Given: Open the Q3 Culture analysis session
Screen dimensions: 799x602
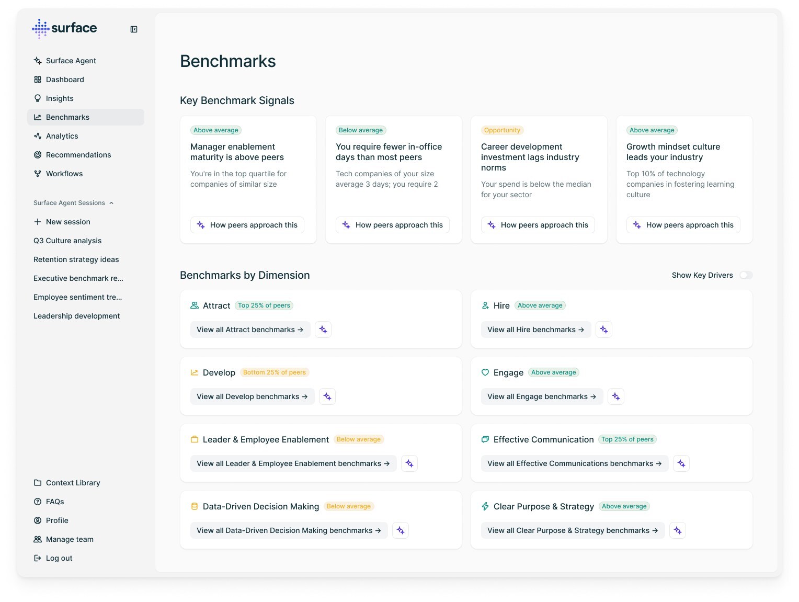Looking at the screenshot, I should pyautogui.click(x=67, y=241).
